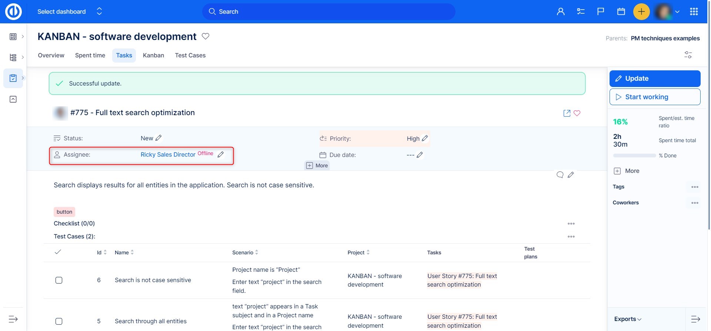
Task: Click the red heart favorite icon on task
Action: [577, 113]
